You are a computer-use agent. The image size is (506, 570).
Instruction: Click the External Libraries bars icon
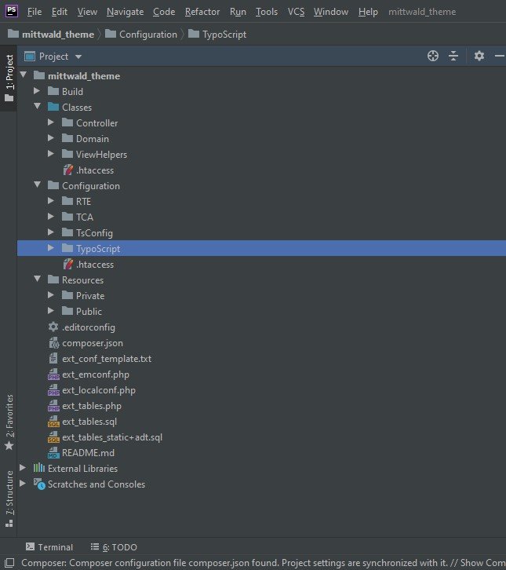39,468
